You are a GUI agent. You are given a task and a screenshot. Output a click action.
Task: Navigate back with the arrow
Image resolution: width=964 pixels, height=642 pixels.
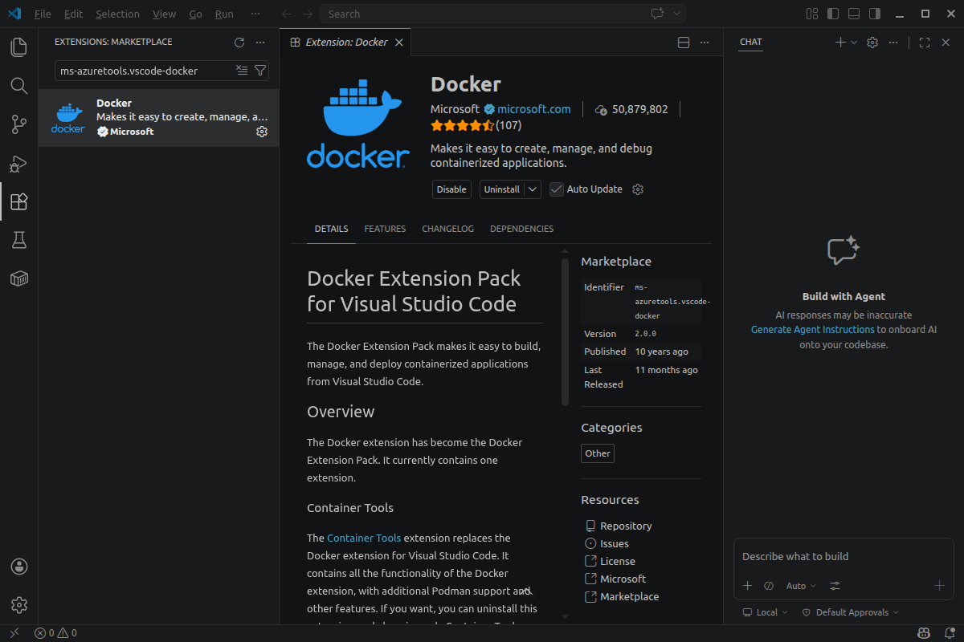tap(288, 14)
